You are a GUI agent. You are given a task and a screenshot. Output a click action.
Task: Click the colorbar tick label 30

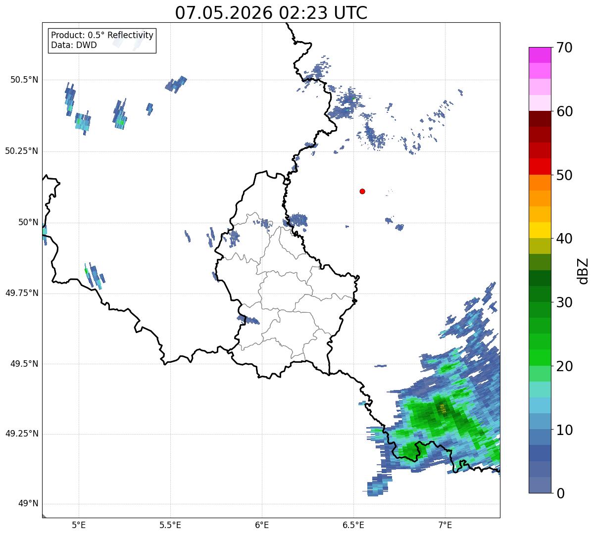564,302
